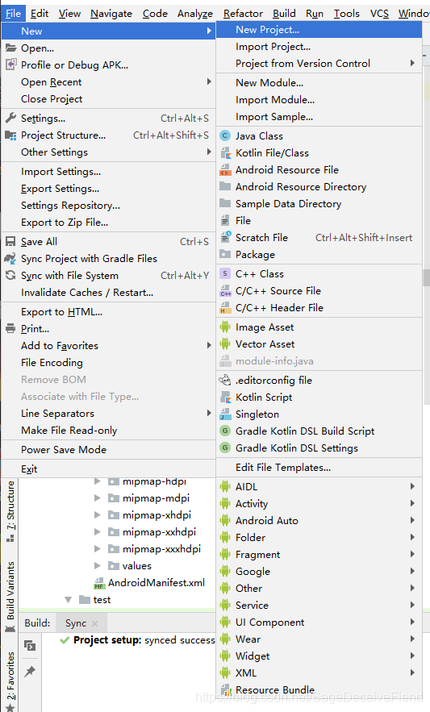Select mipmap-xxhdpi folder in project tree

(x=159, y=531)
